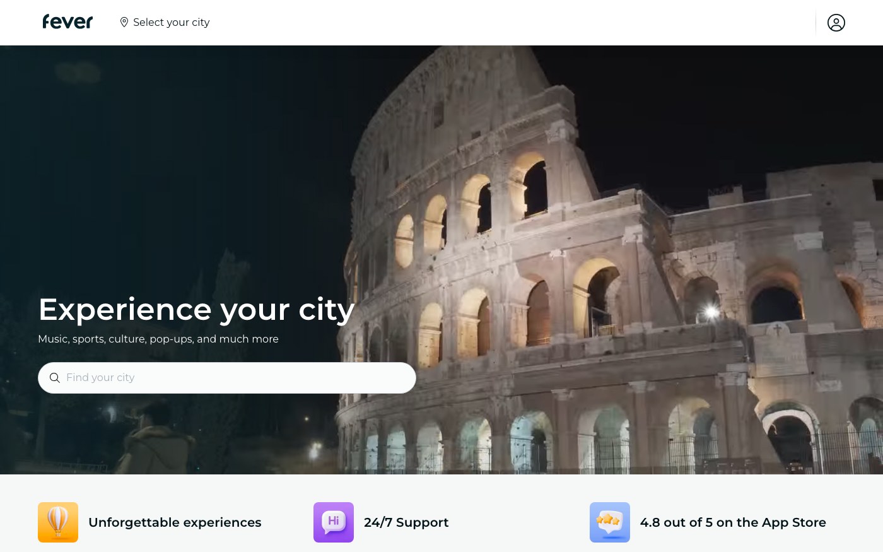883x552 pixels.
Task: Click the purple Hi chat bubble icon
Action: pyautogui.click(x=334, y=522)
